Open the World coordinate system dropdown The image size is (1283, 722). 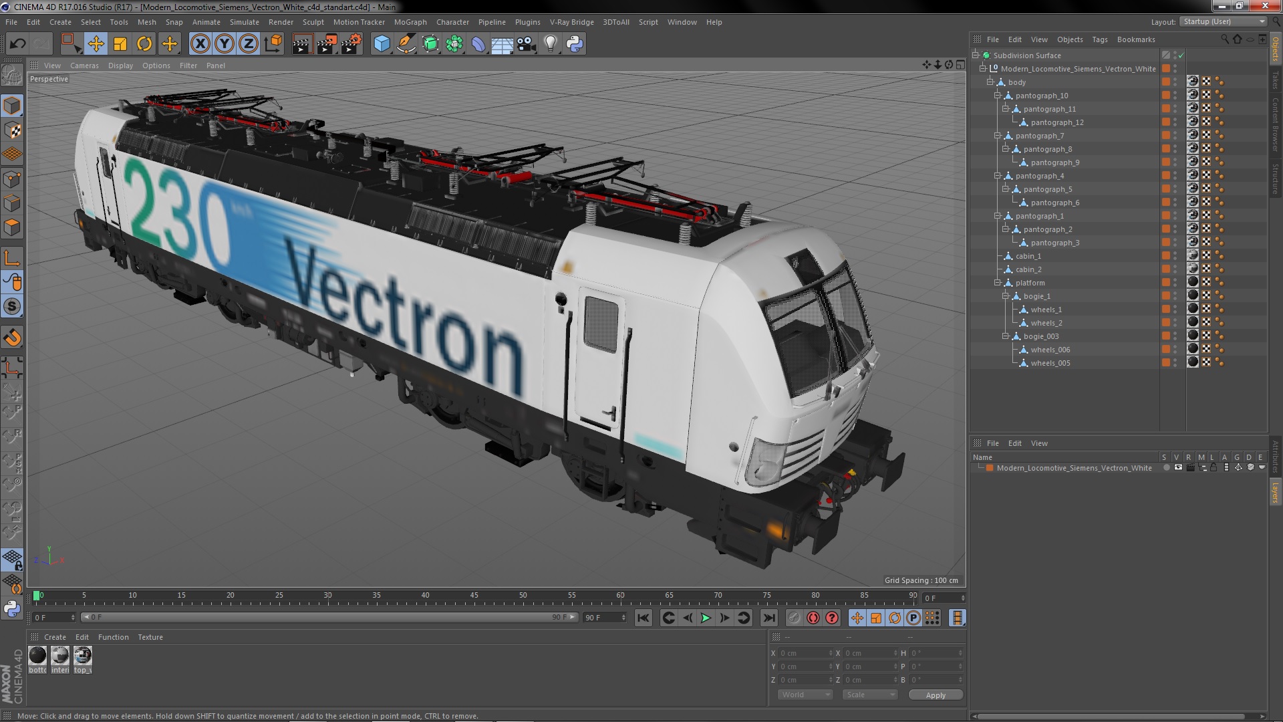805,695
